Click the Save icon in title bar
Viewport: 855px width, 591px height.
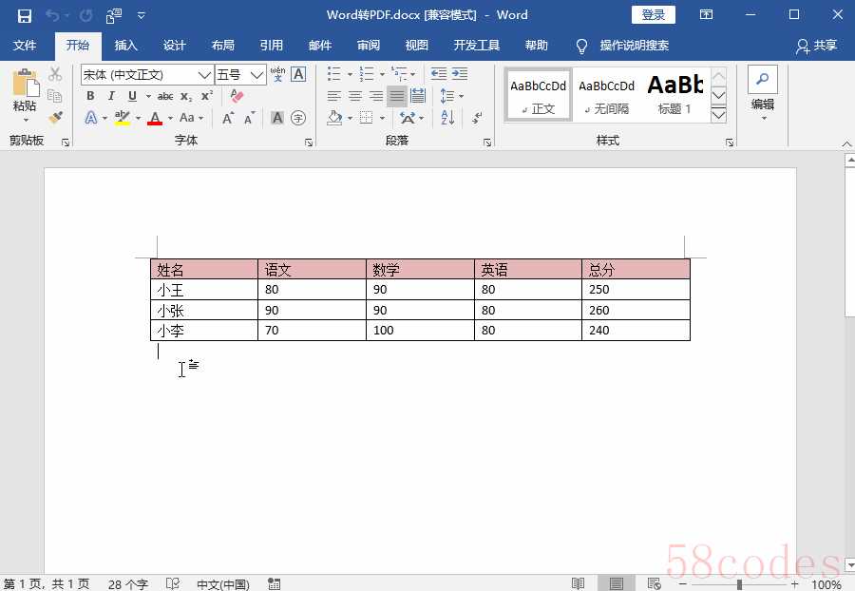25,15
